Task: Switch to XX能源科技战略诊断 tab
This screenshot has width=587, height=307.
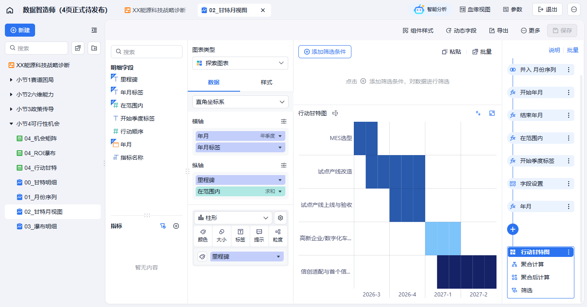Action: (155, 10)
